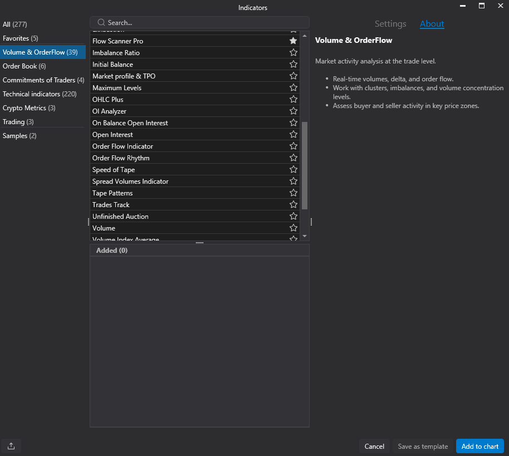Switch to the About tab

pyautogui.click(x=432, y=24)
